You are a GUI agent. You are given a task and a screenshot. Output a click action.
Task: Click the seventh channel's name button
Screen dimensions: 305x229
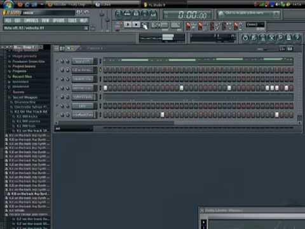pos(83,114)
